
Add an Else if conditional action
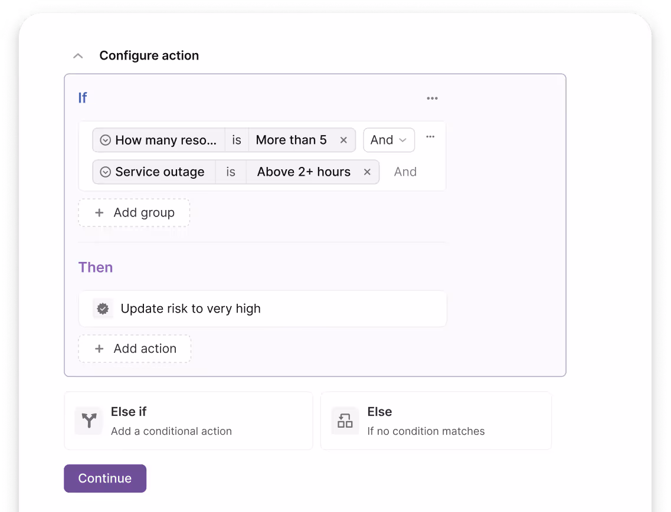pyautogui.click(x=188, y=421)
